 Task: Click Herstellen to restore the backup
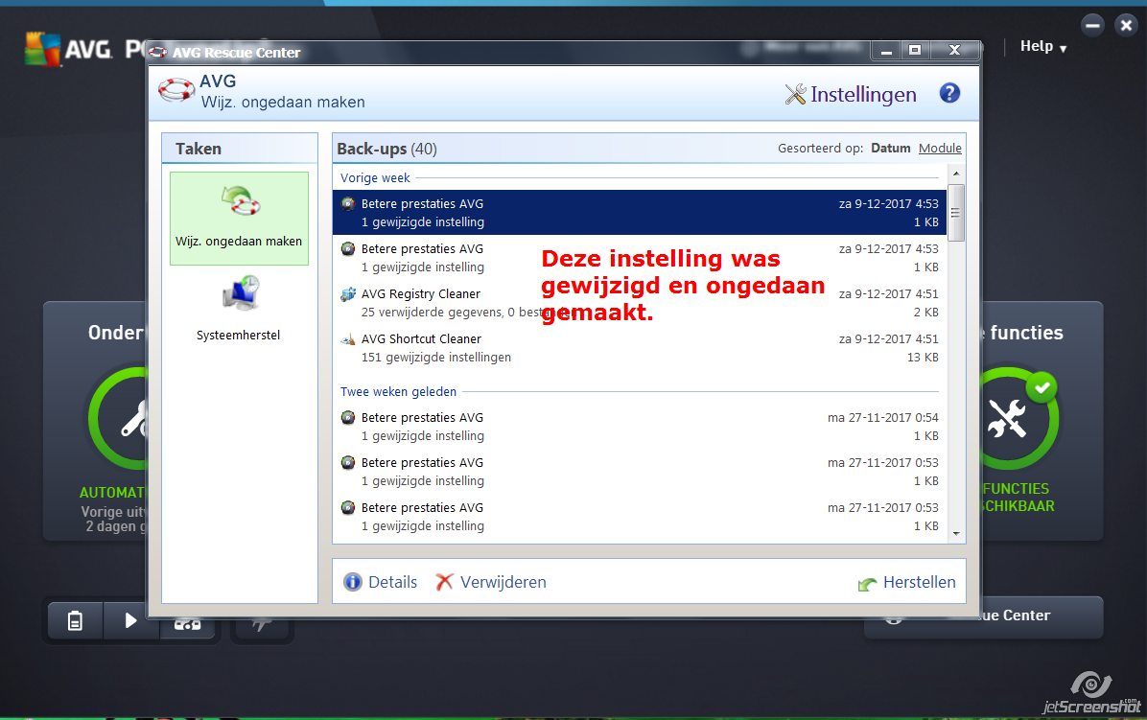coord(907,583)
